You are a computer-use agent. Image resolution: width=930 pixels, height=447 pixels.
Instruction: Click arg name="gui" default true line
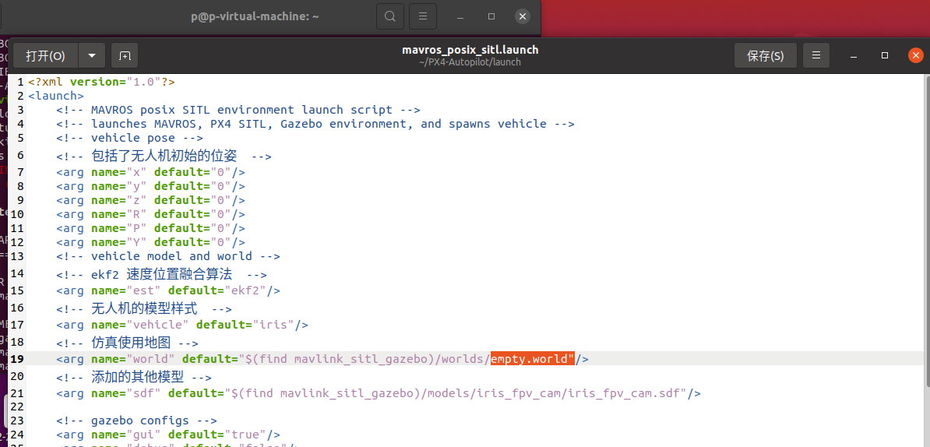coord(168,435)
